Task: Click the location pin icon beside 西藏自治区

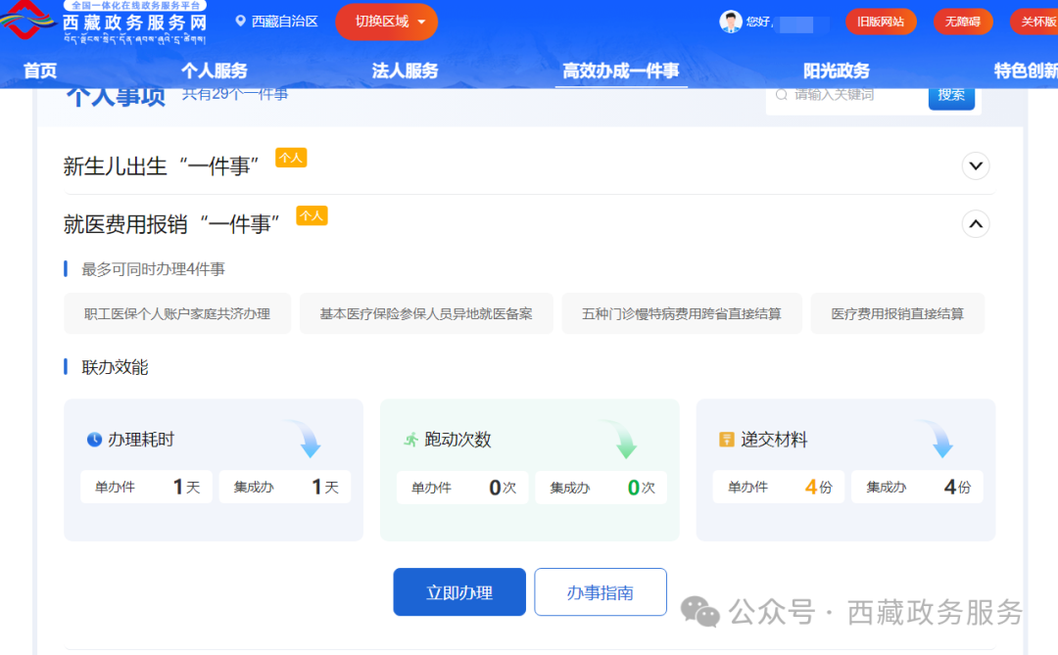Action: tap(241, 21)
